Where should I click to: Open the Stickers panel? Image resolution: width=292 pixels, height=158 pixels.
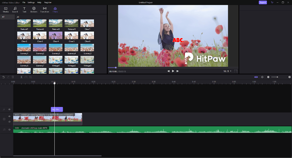pyautogui.click(x=34, y=10)
